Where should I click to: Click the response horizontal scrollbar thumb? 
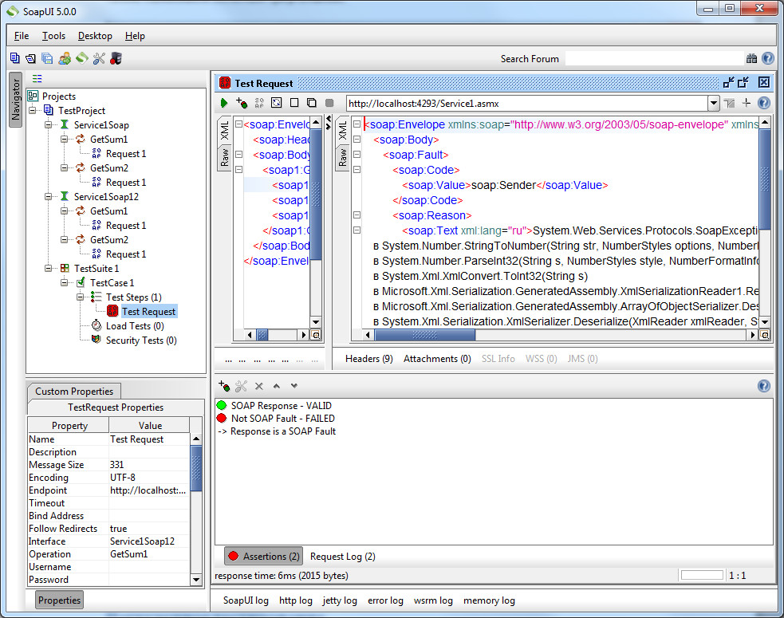click(x=424, y=335)
